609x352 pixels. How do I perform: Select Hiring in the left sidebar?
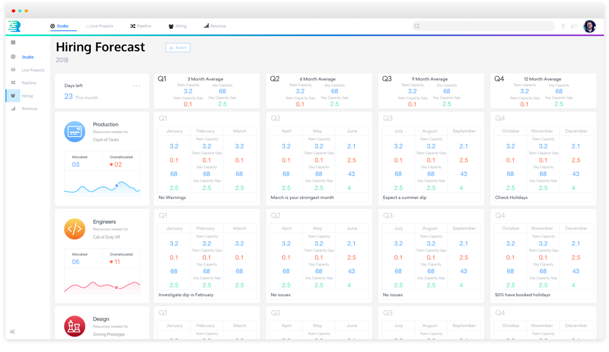pyautogui.click(x=27, y=96)
